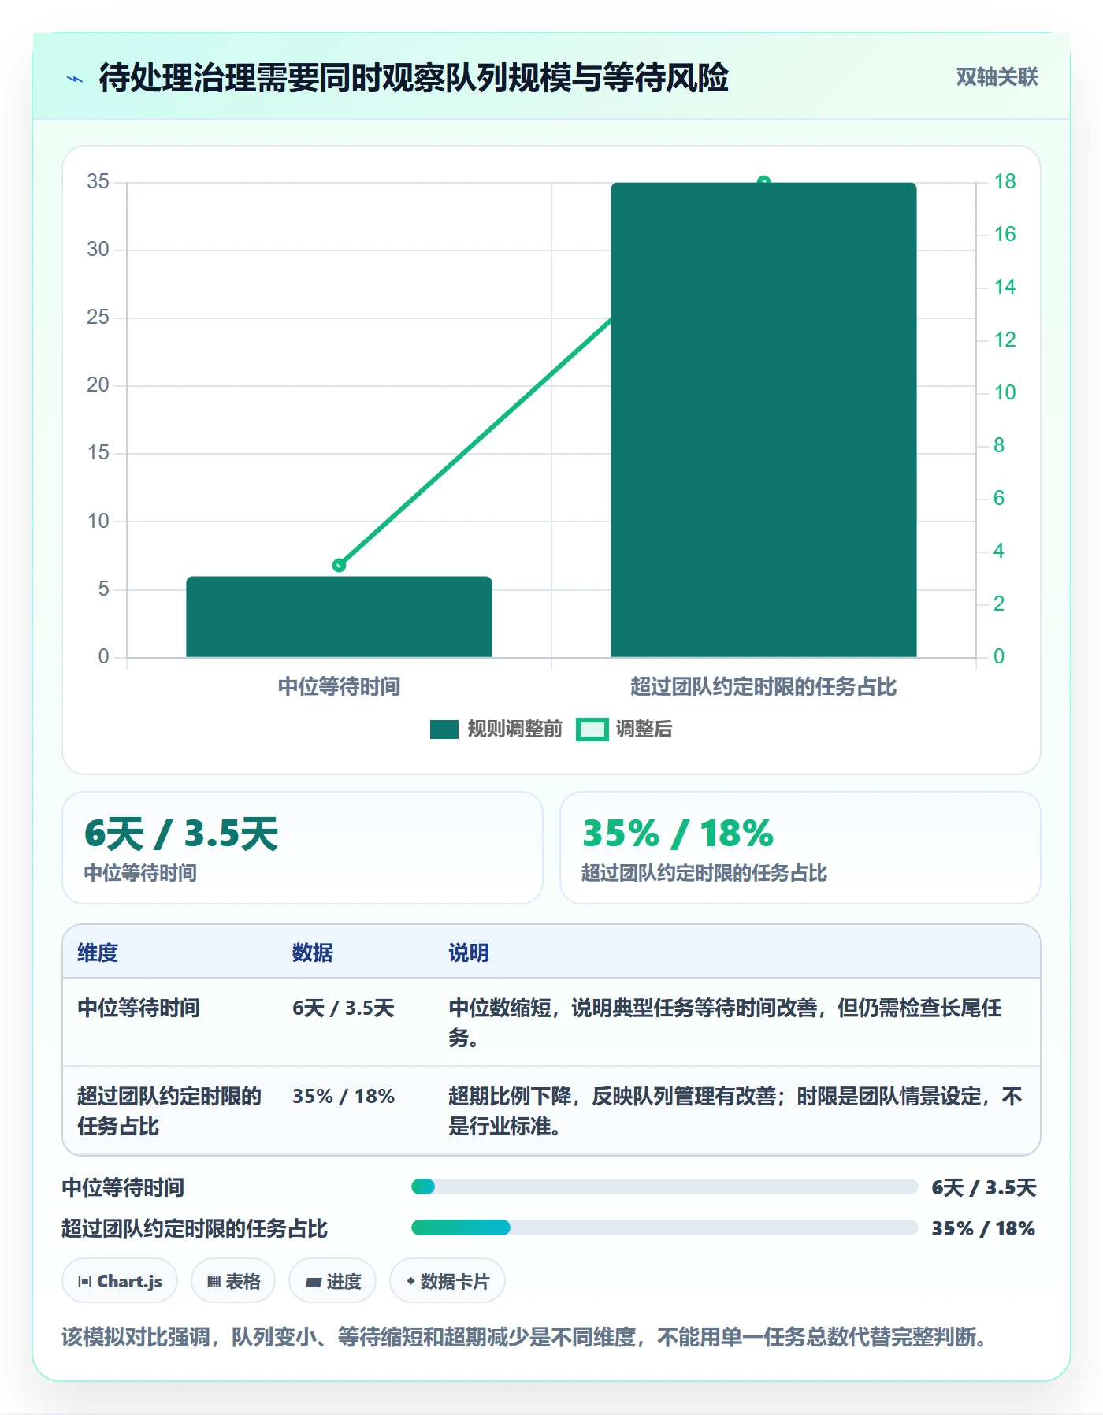Click the 中位等待时间 progress bar
1103x1415 pixels.
(x=664, y=1187)
